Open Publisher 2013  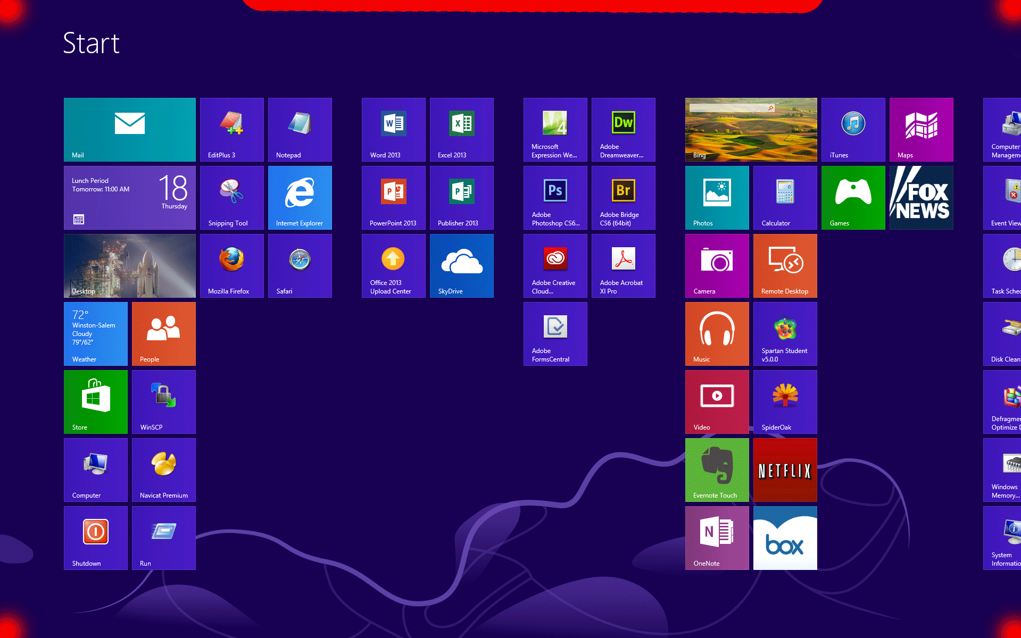[x=462, y=198]
